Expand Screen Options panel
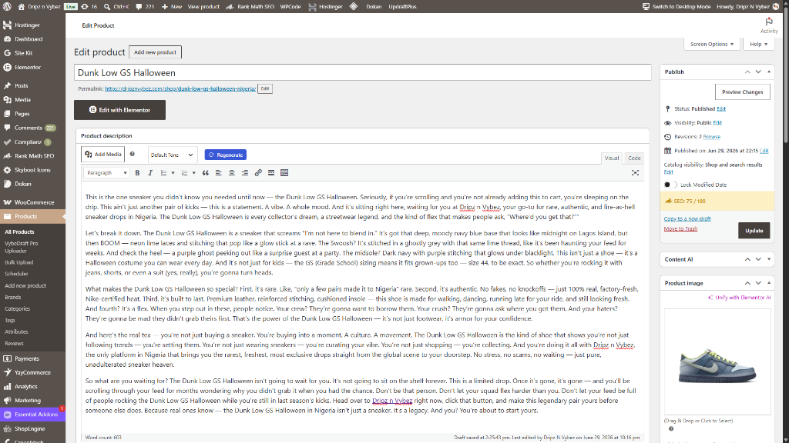789x443 pixels. [x=711, y=44]
